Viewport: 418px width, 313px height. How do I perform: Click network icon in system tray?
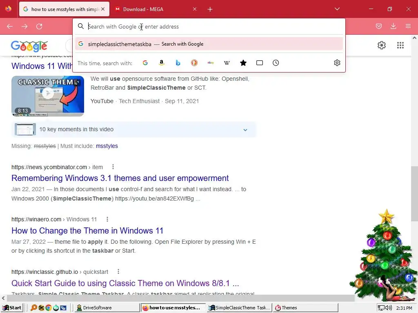[381, 308]
